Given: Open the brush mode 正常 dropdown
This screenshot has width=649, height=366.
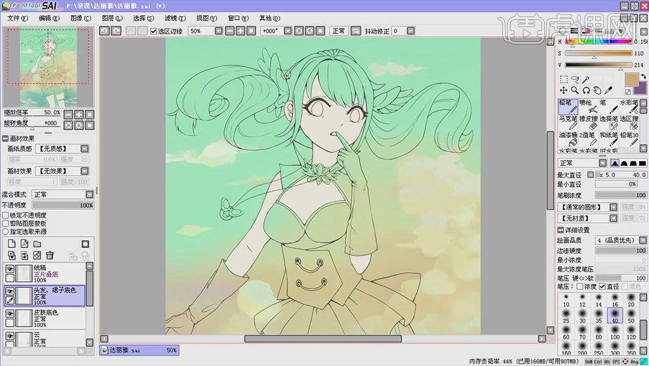Looking at the screenshot, I should (x=602, y=163).
